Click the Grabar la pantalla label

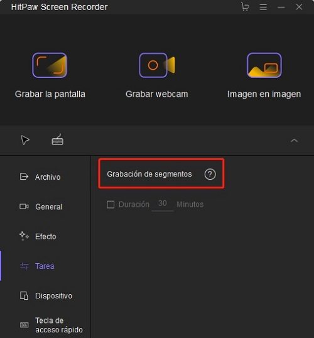[50, 94]
